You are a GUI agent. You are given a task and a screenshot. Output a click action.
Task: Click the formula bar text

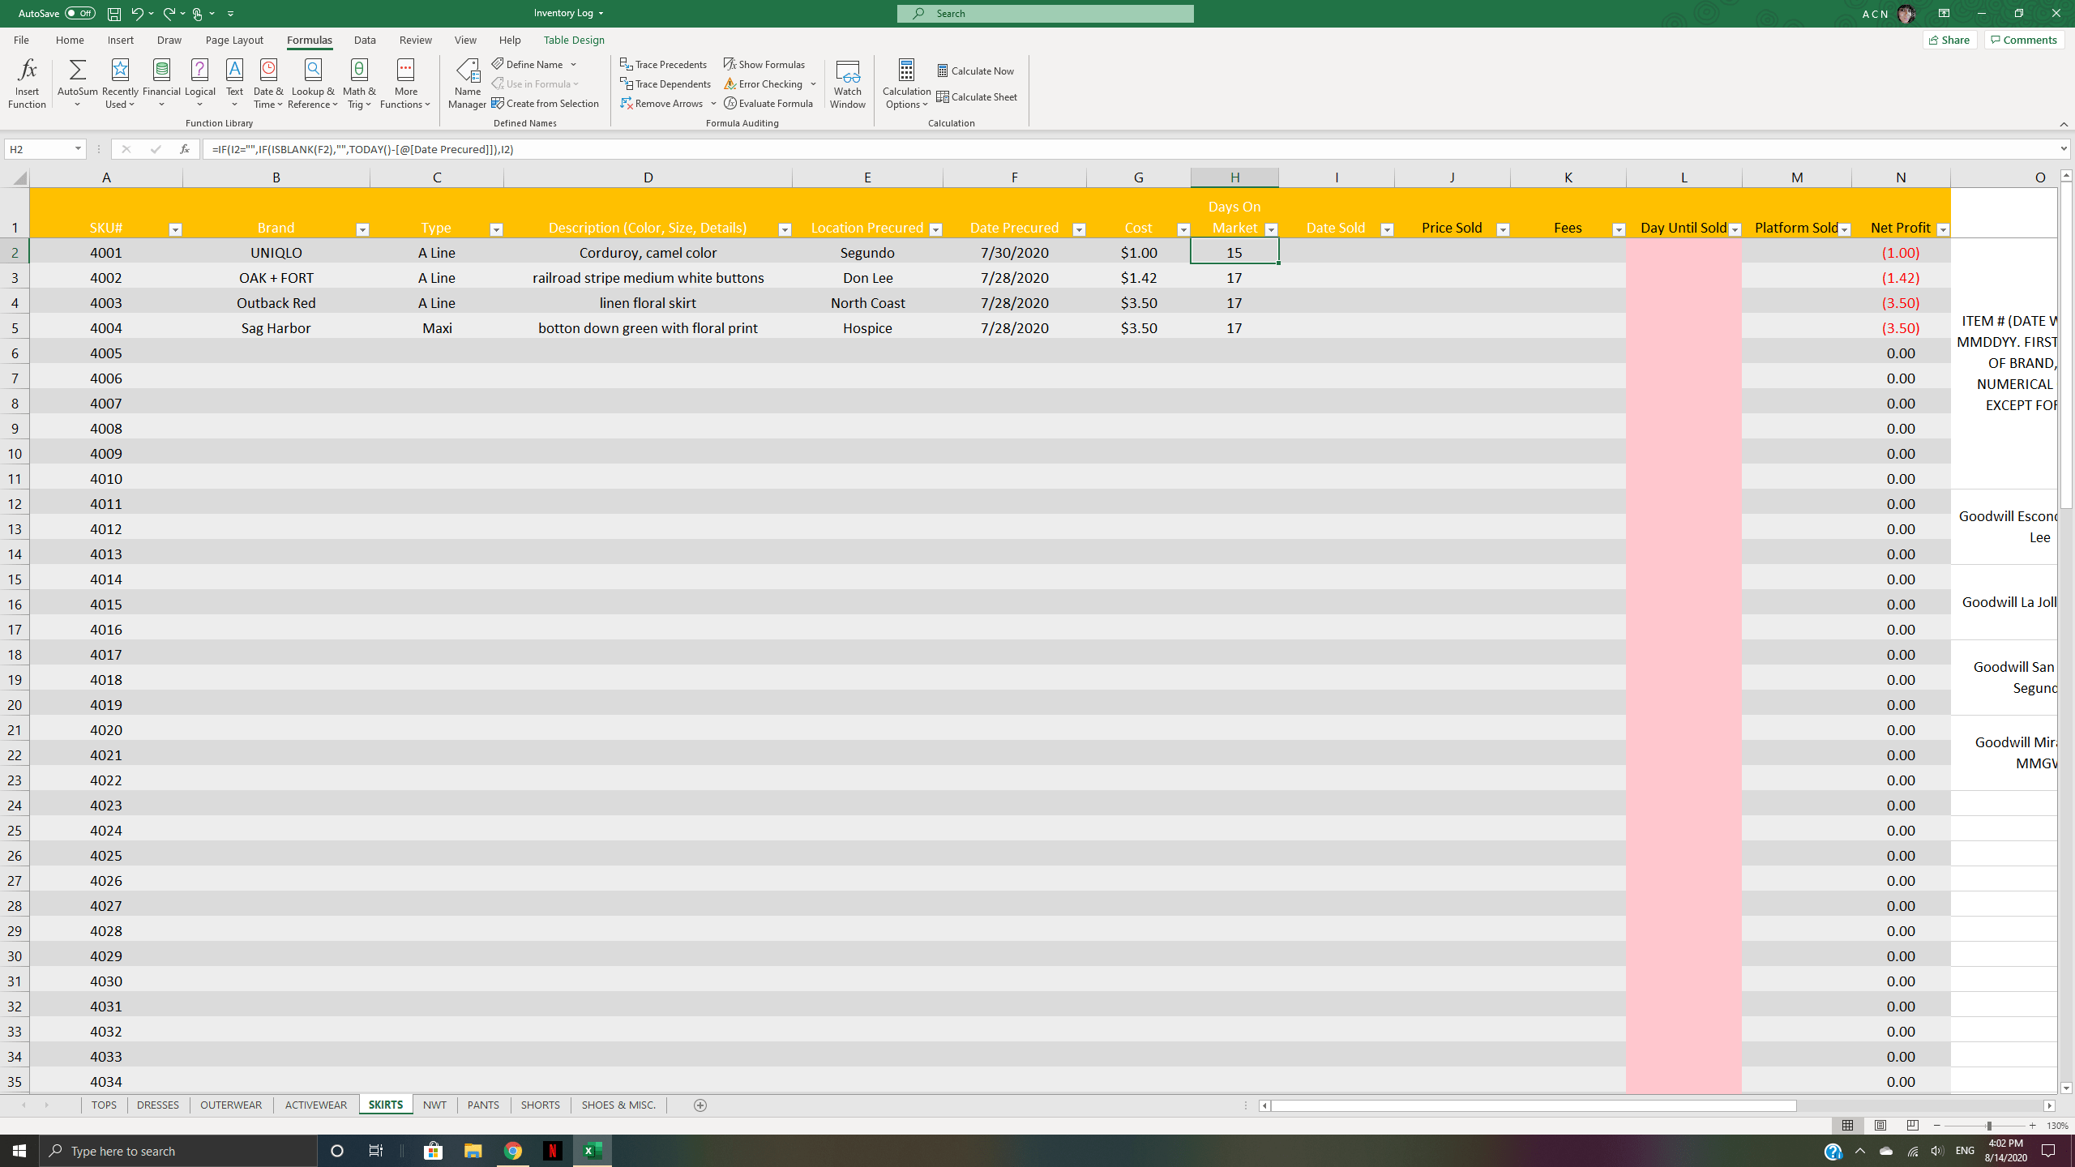click(x=362, y=149)
